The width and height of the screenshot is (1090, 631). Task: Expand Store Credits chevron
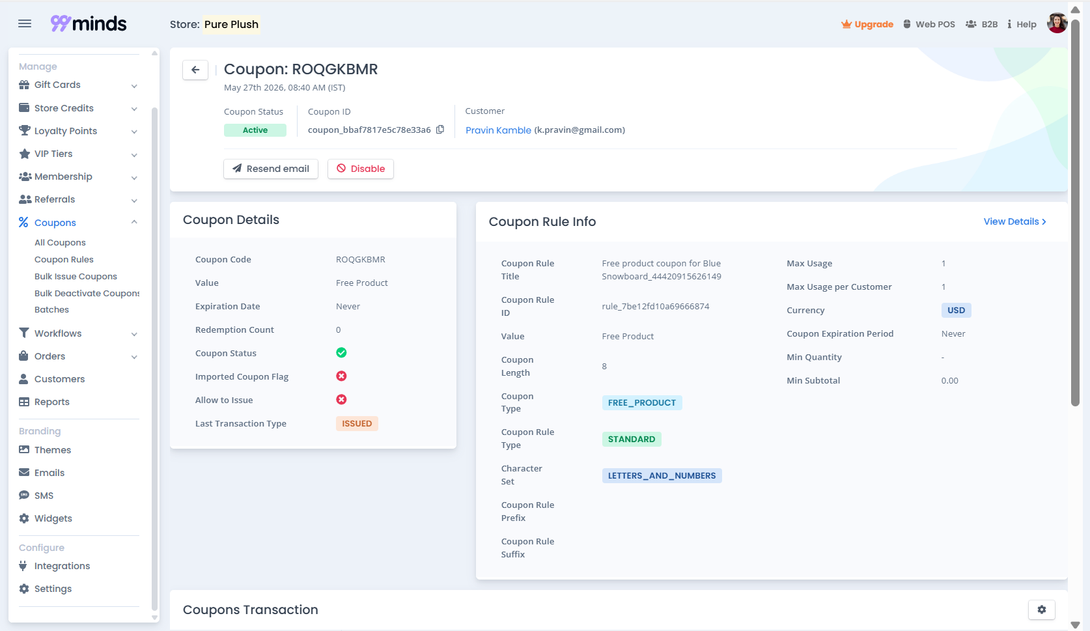(x=134, y=109)
